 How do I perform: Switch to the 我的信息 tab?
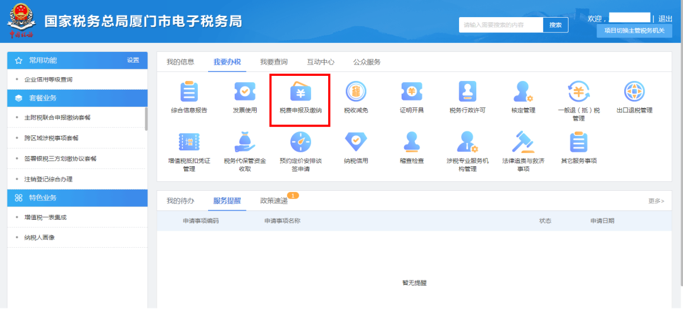(180, 62)
